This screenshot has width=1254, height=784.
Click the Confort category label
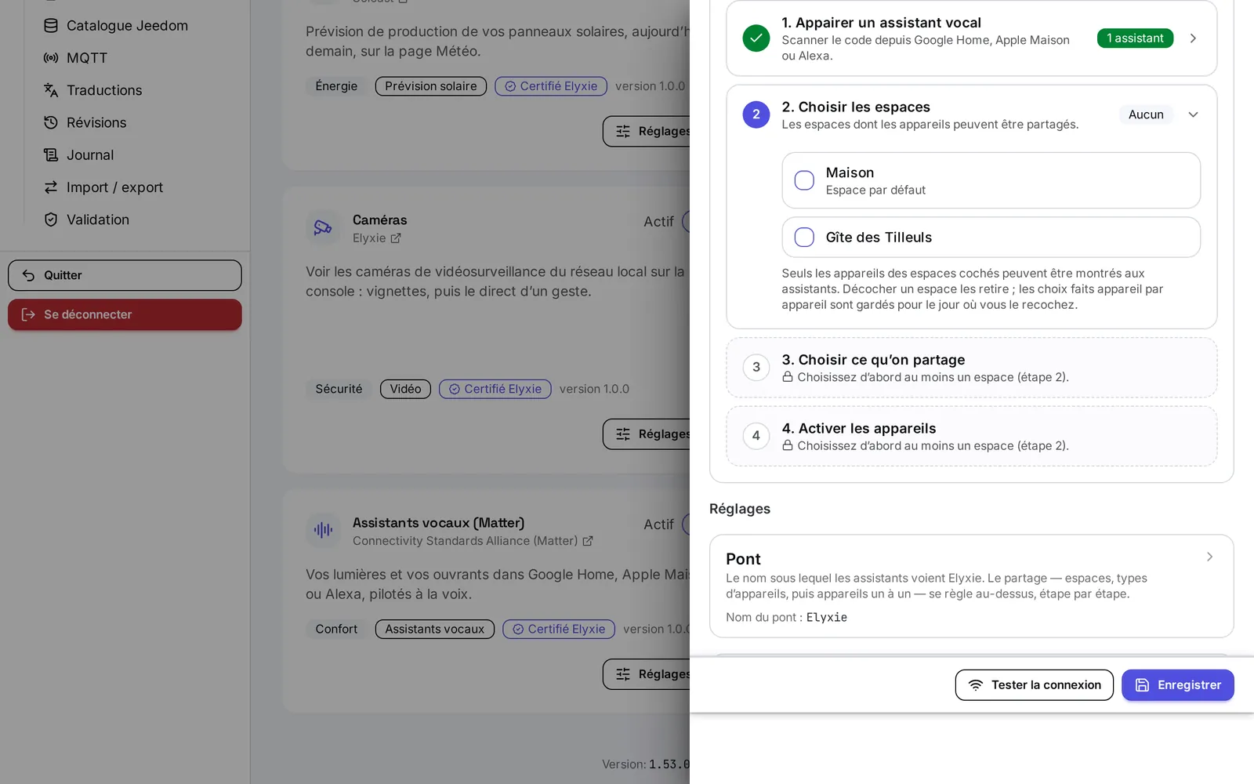pos(336,629)
